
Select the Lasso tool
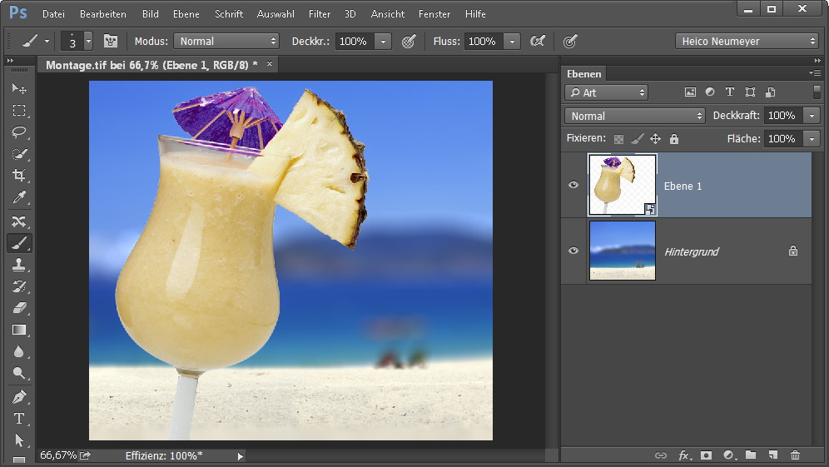pyautogui.click(x=19, y=132)
